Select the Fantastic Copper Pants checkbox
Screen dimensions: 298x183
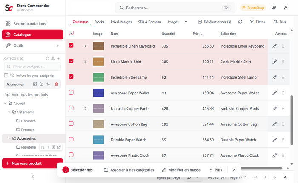(x=71, y=108)
